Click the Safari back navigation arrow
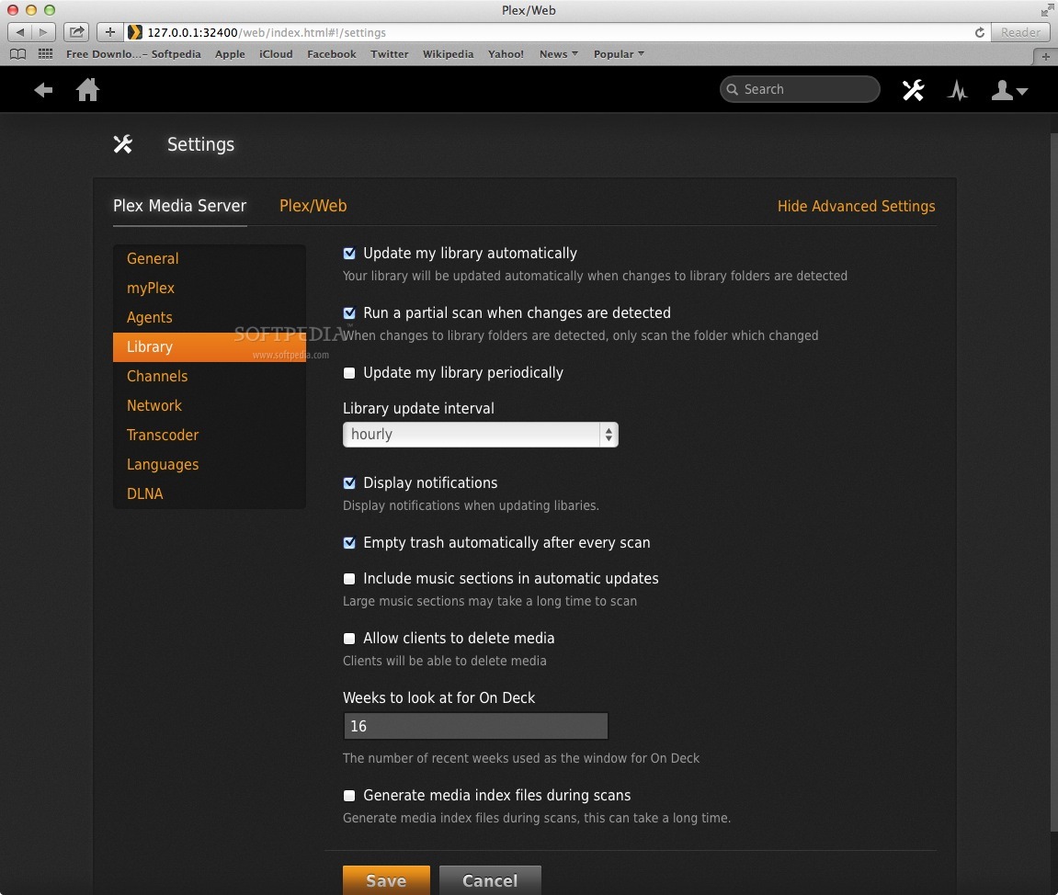1058x895 pixels. 19,32
